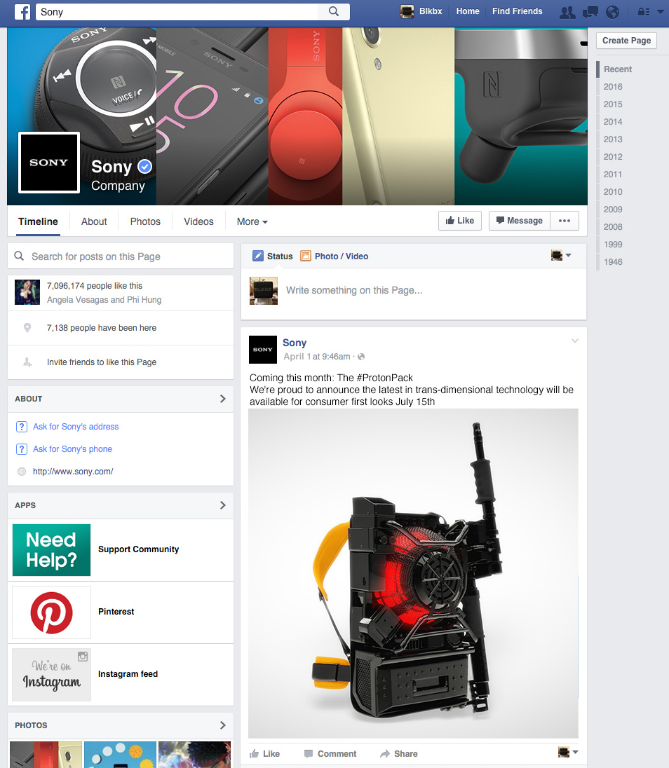Jump to 1999 in the timeline

click(x=613, y=245)
